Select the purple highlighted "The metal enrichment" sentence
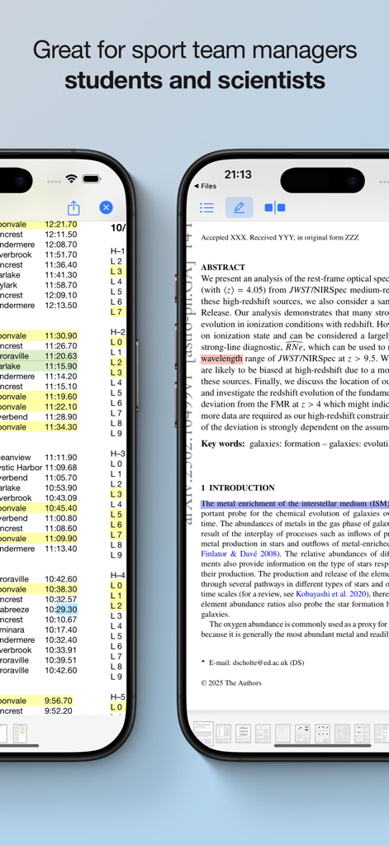This screenshot has height=846, width=389. (x=295, y=504)
